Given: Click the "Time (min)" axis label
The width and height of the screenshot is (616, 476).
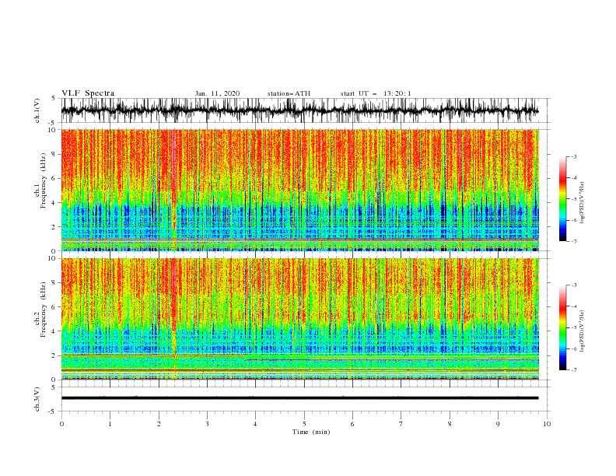Looking at the screenshot, I should (x=311, y=432).
